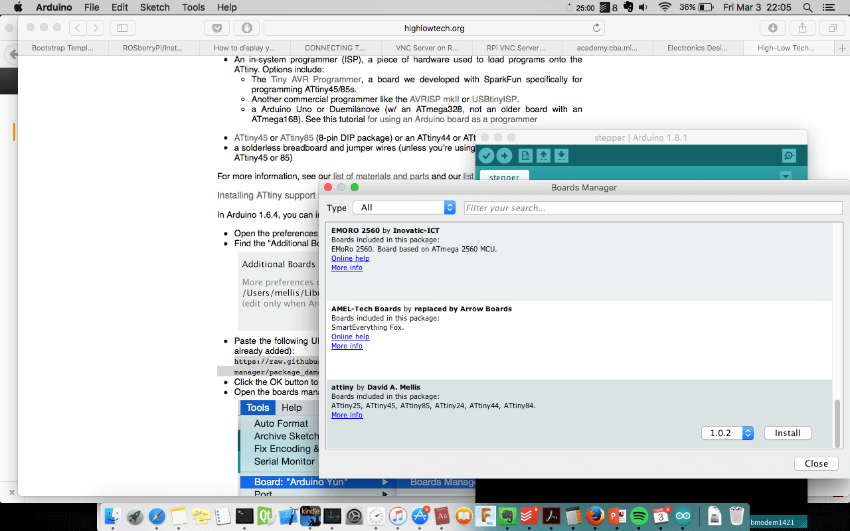Open Online help for EMORO 2560
The width and height of the screenshot is (850, 531).
pos(351,258)
